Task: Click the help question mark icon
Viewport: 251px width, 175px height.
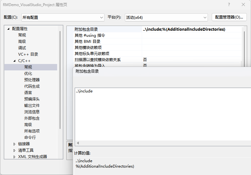Action: pyautogui.click(x=229, y=5)
